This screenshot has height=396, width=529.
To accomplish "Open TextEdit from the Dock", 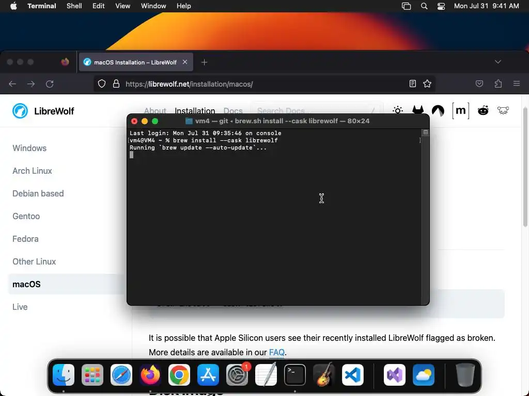I will click(x=266, y=375).
